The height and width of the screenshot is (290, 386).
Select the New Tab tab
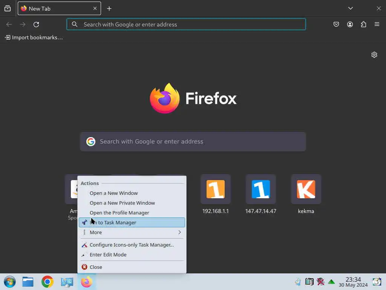click(x=59, y=8)
